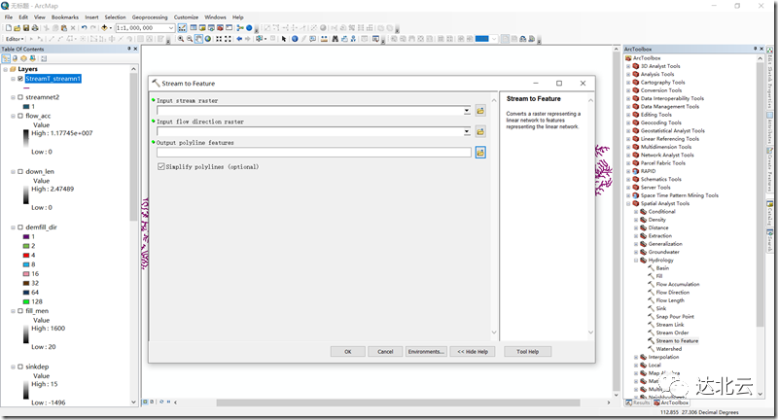
Task: Turn on the flow_acc layer checkbox
Action: 20,116
